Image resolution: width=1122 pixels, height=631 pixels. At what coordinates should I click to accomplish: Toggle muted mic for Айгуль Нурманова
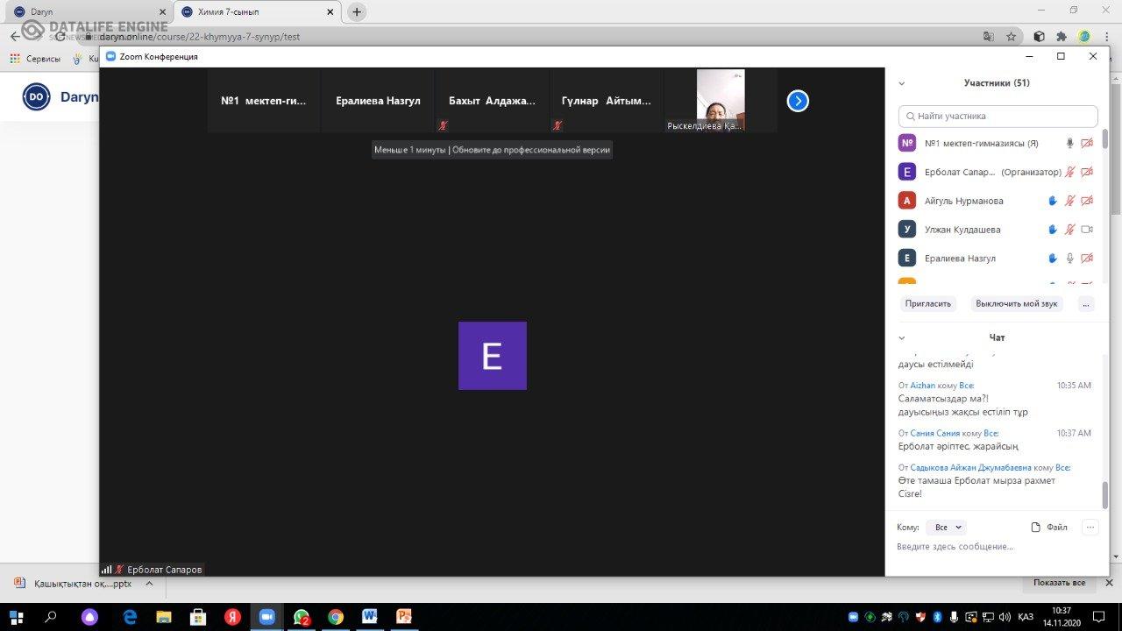click(x=1069, y=201)
